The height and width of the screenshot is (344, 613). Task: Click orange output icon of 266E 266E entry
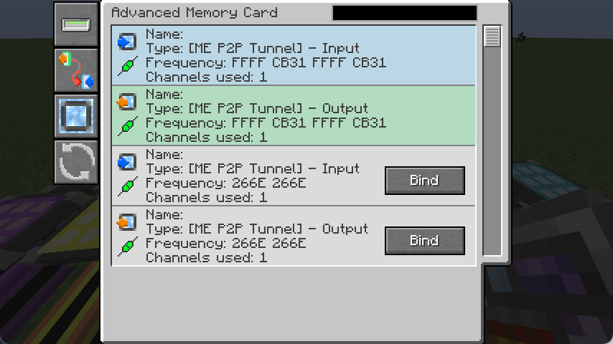(127, 222)
